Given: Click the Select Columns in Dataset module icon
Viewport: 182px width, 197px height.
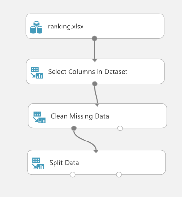Looking at the screenshot, I should coord(37,73).
